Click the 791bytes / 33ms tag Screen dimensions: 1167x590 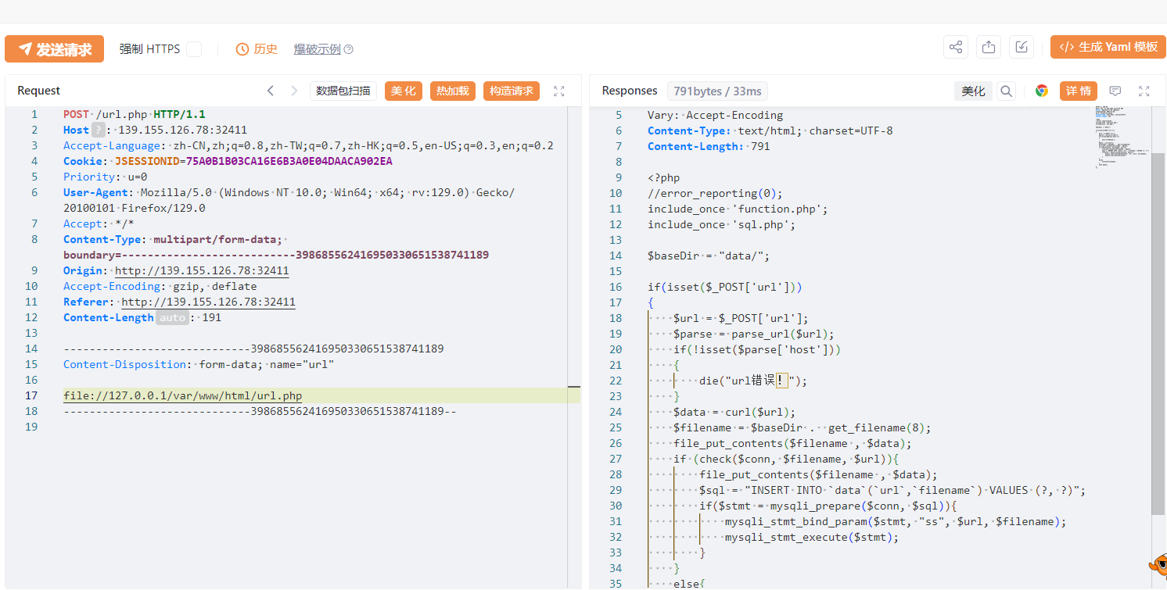(x=717, y=91)
